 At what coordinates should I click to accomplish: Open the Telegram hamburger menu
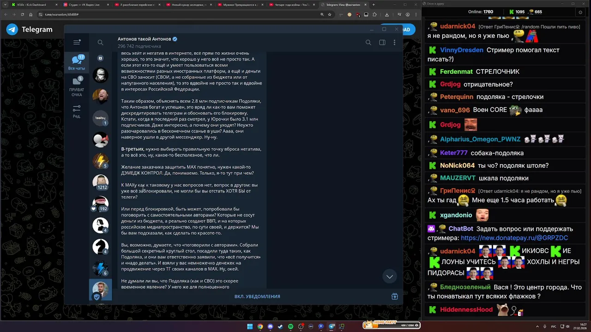pos(77,42)
